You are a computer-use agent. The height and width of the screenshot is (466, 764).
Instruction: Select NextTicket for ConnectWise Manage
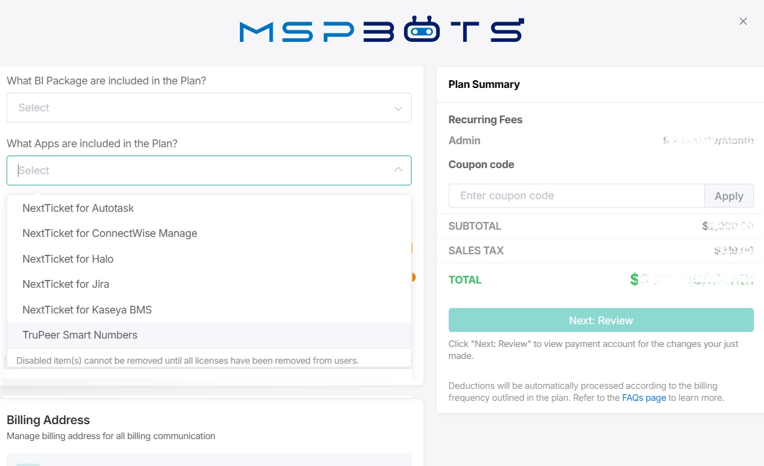click(x=109, y=233)
